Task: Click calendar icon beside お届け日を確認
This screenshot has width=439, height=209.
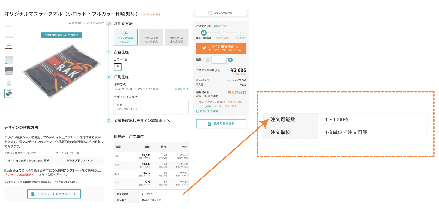Action: click(x=198, y=111)
